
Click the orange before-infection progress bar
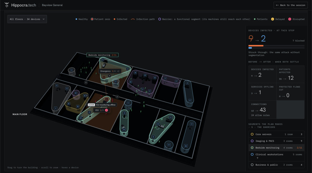tap(256, 46)
